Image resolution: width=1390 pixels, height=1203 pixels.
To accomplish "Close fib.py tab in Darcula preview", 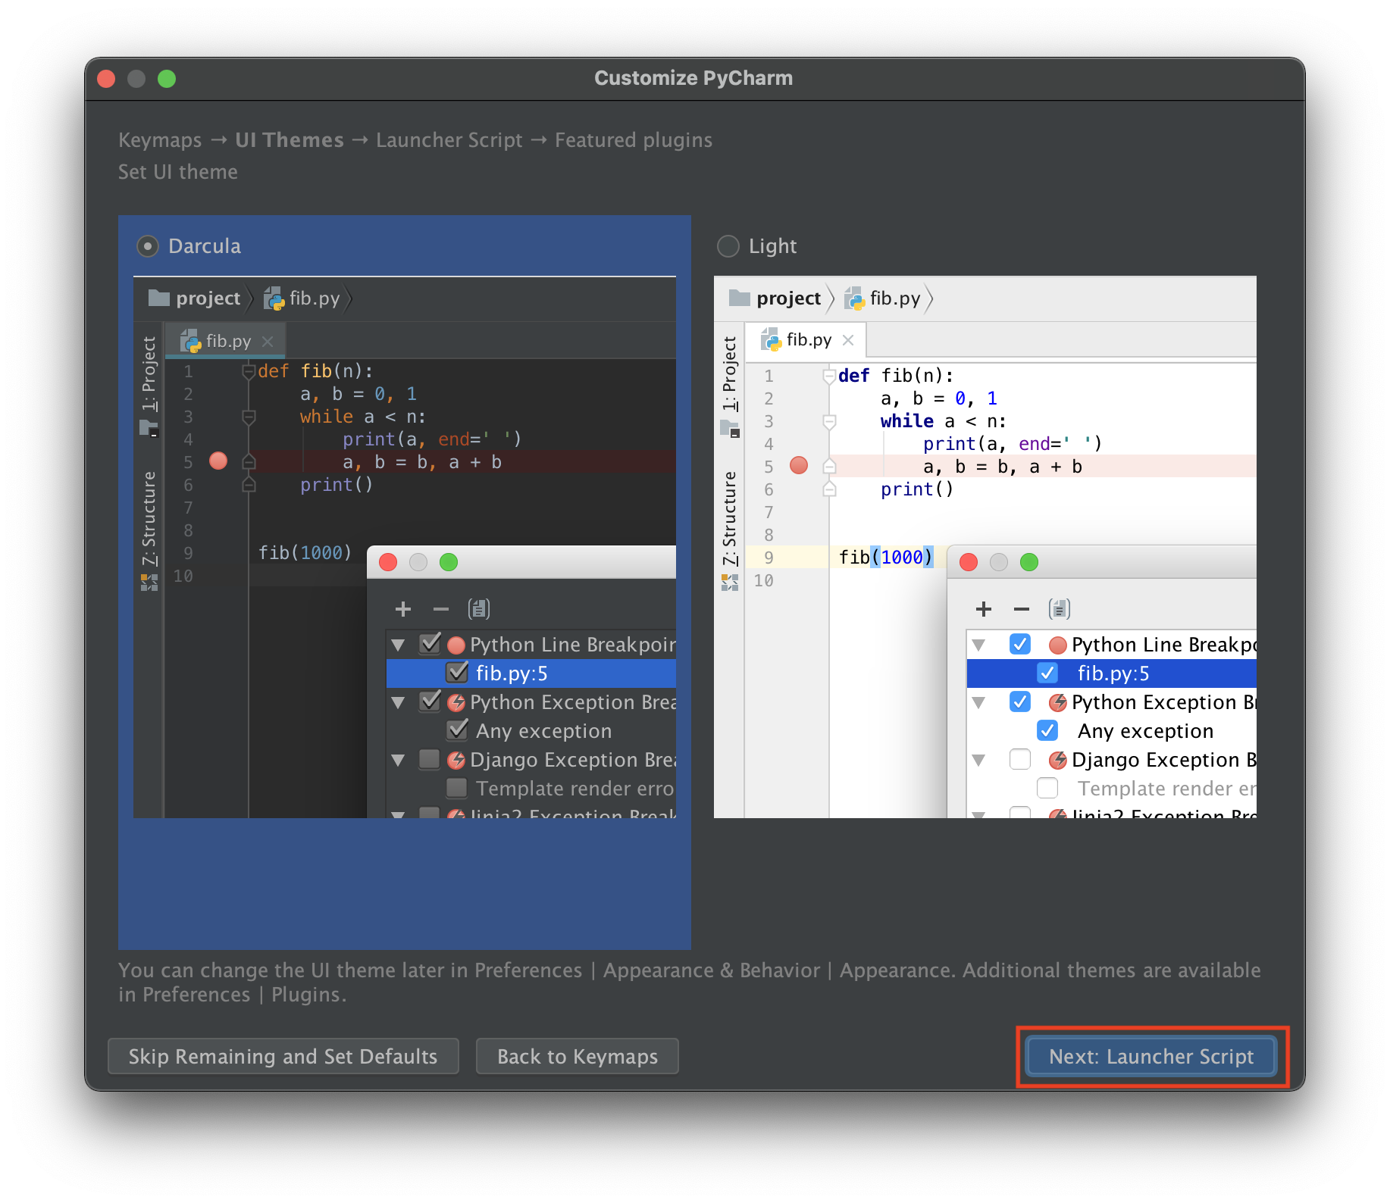I will 268,342.
